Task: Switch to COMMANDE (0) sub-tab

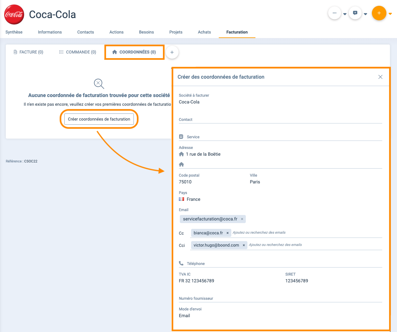Action: [x=78, y=52]
